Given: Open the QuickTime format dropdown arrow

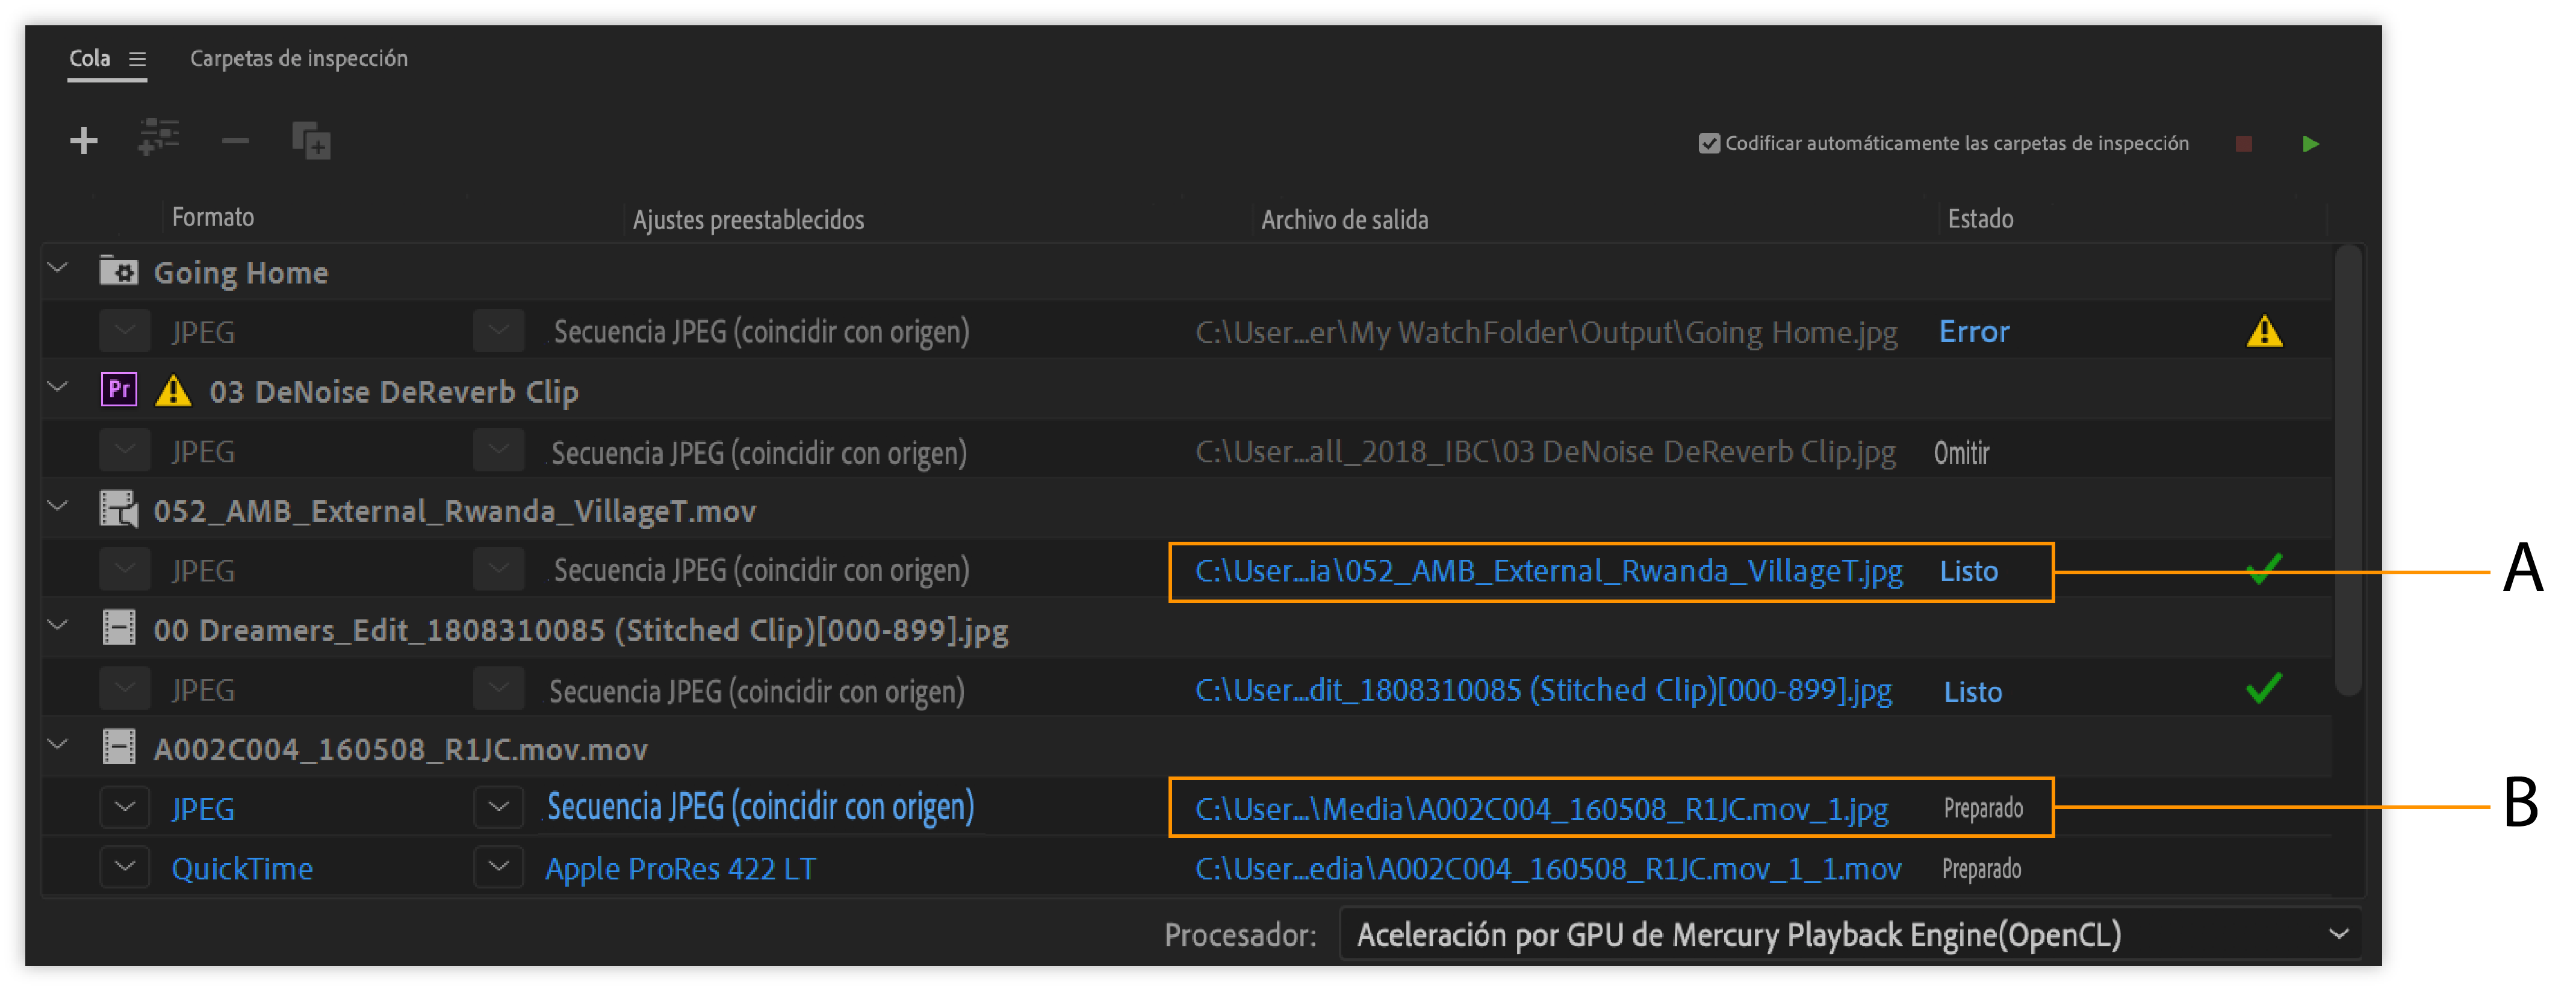Looking at the screenshot, I should tap(125, 867).
